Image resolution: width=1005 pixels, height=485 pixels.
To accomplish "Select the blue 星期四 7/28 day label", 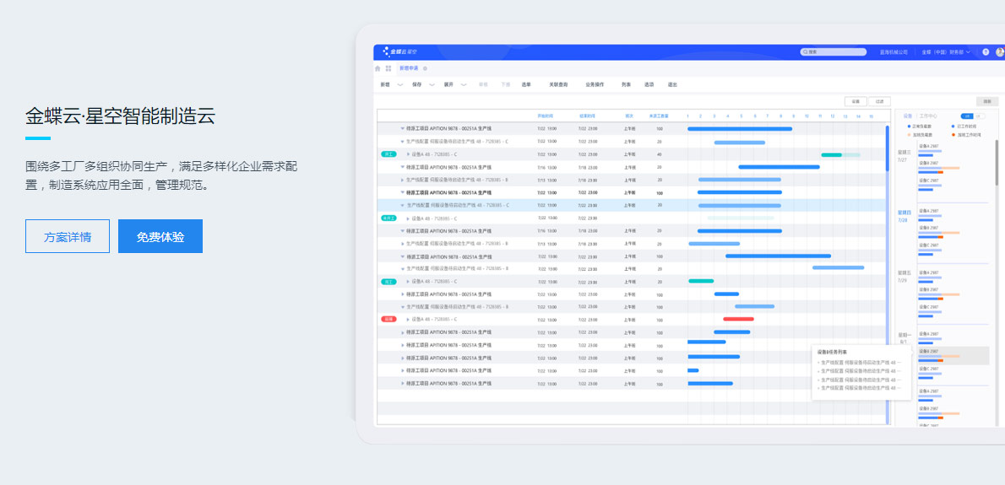I will coord(904,216).
